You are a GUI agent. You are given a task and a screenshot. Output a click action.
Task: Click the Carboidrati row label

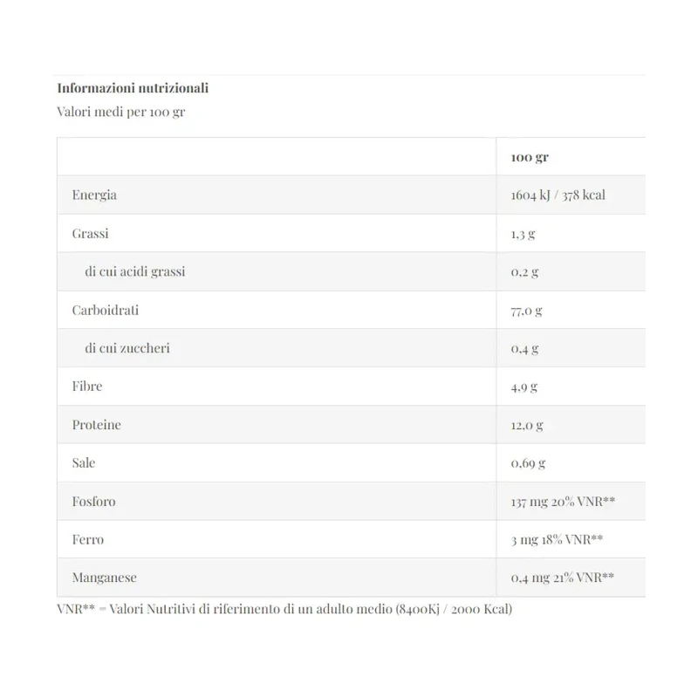[106, 310]
